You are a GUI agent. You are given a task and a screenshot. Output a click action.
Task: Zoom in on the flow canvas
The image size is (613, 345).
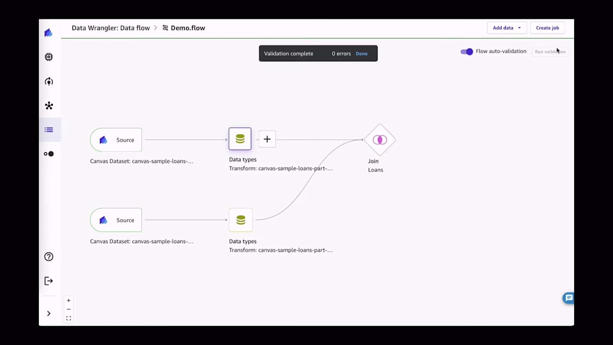[68, 301]
